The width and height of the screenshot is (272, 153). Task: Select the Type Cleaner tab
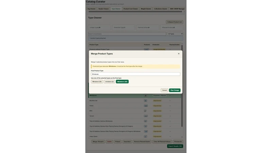116,9
